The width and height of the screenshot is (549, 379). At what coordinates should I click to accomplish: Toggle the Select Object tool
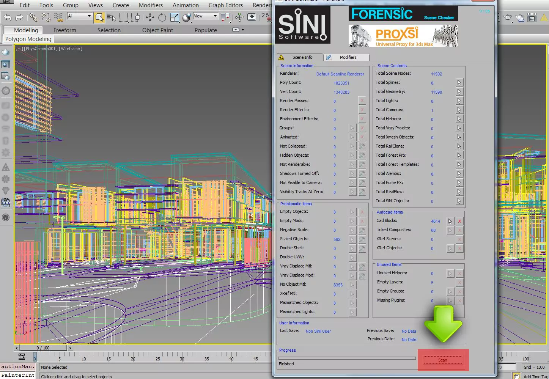click(x=99, y=17)
